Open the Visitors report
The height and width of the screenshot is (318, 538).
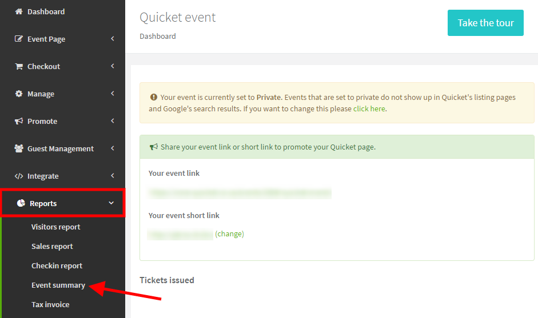[55, 227]
